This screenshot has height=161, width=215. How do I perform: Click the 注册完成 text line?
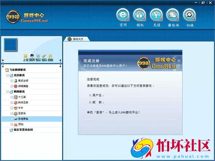(93, 80)
